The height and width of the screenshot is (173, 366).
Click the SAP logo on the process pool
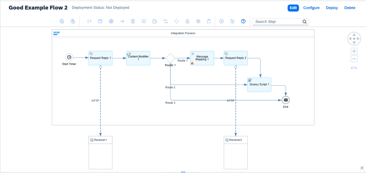(x=56, y=33)
